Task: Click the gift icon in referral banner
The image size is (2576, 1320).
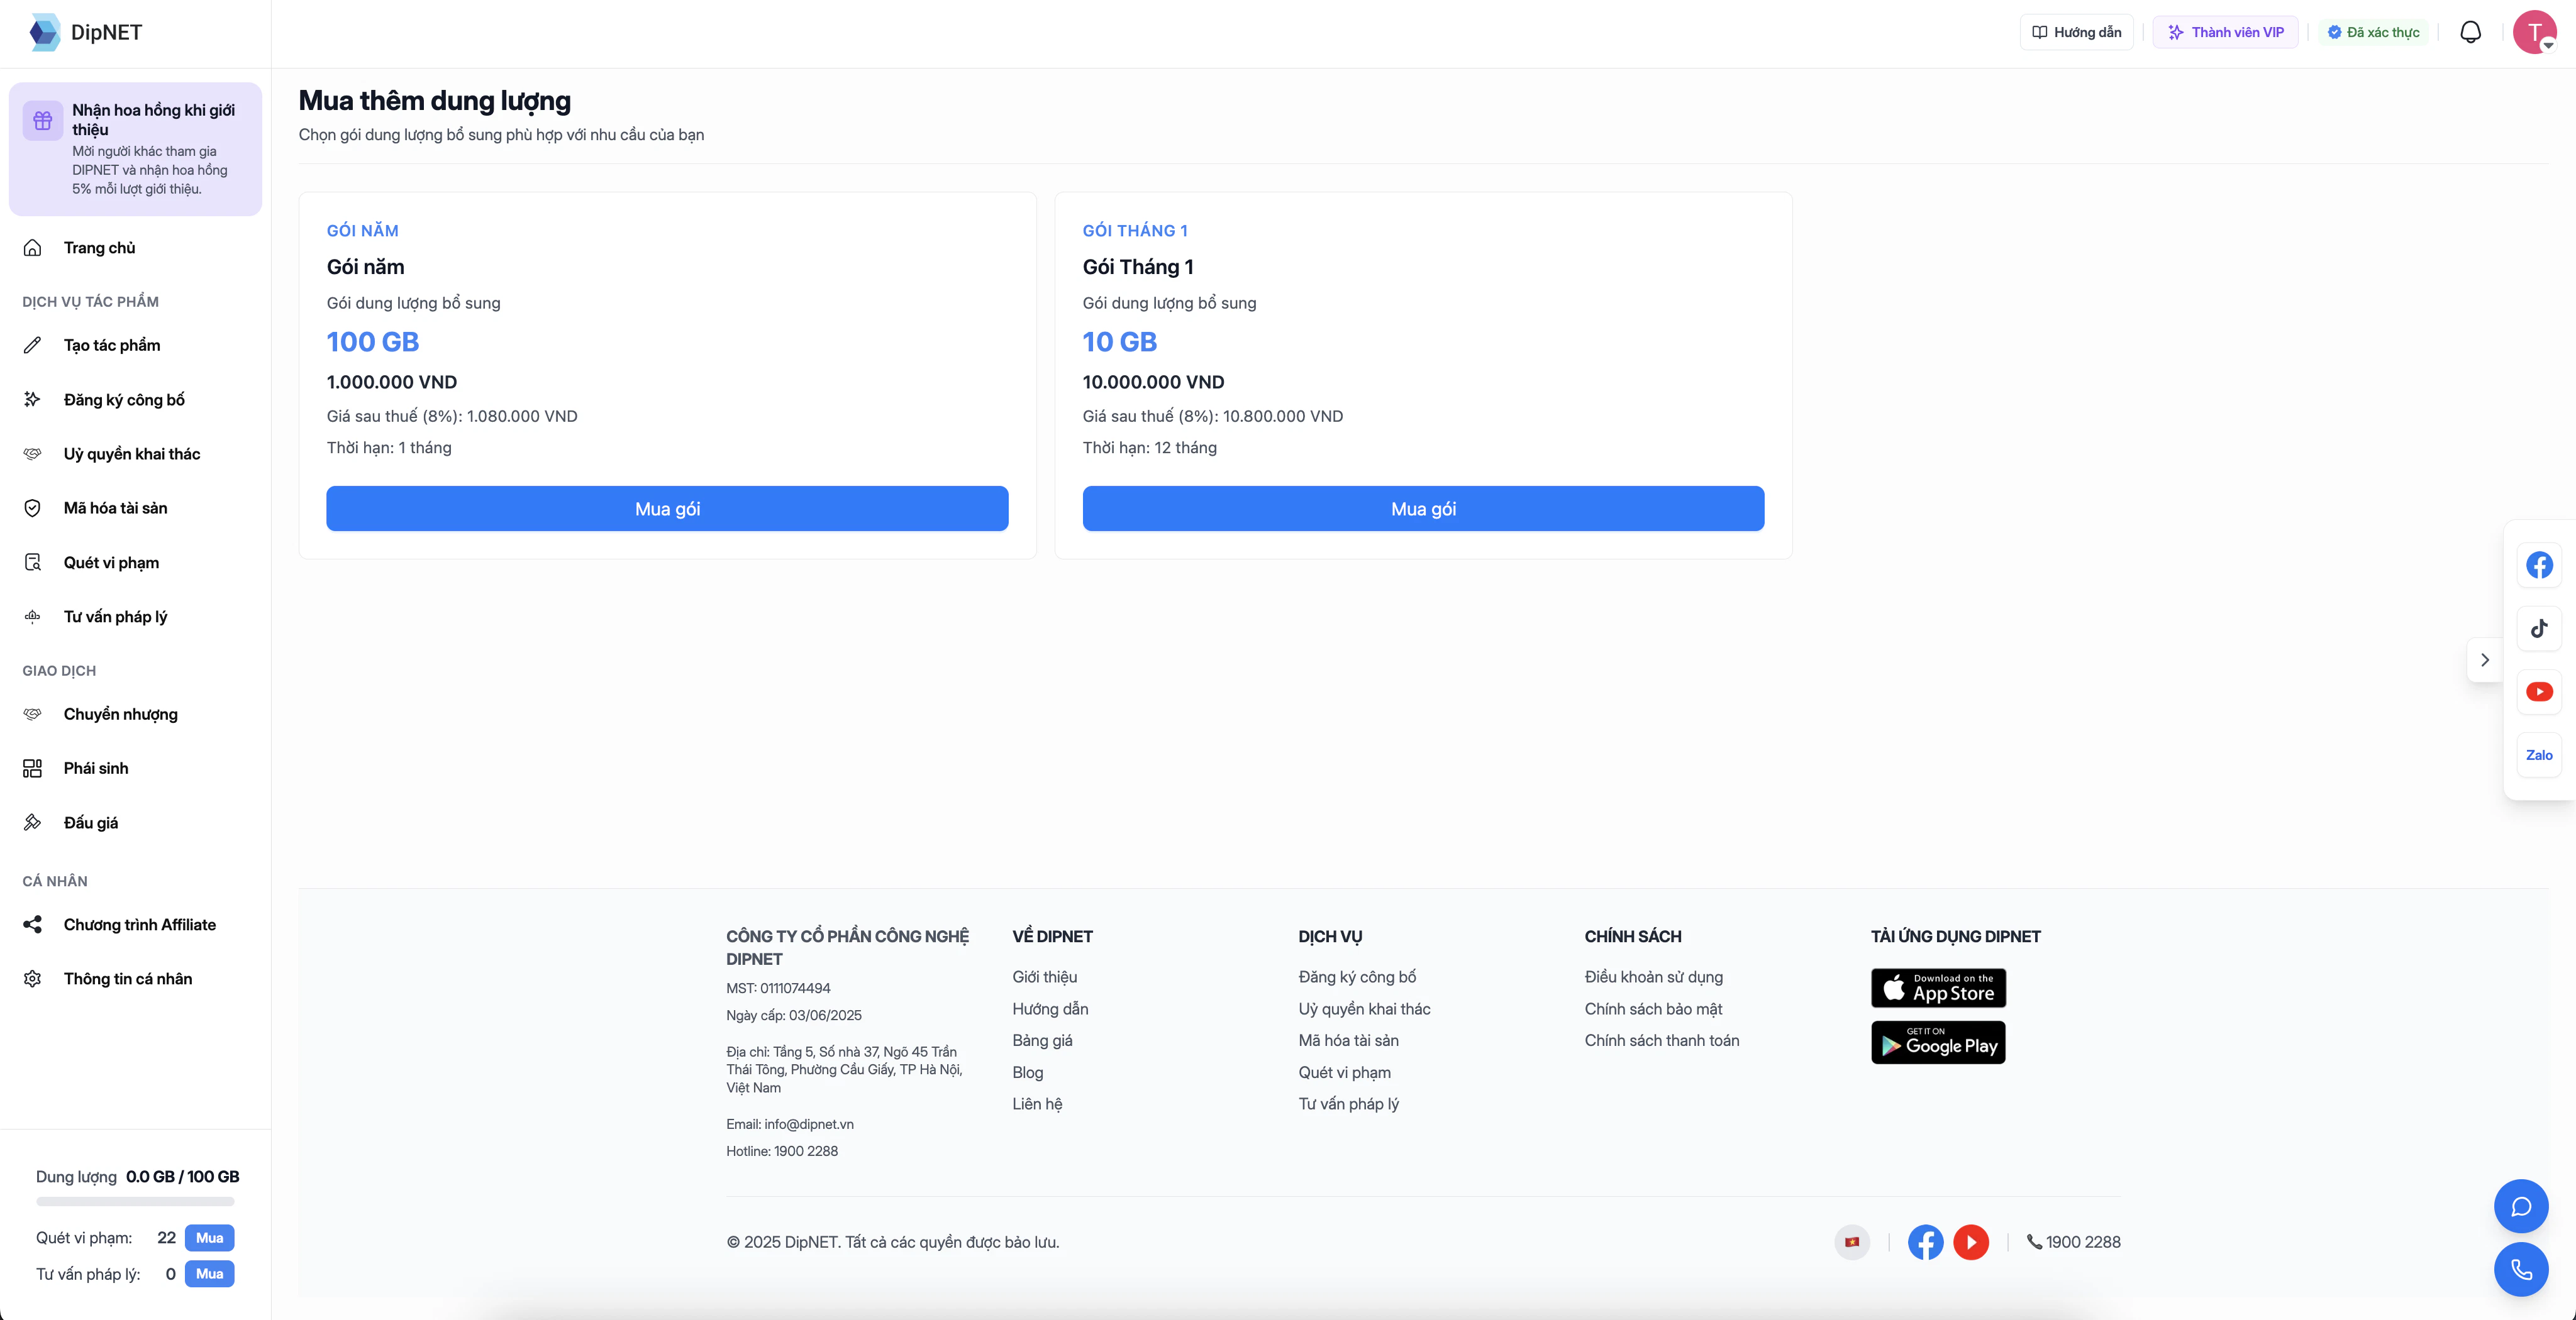Action: 43,121
